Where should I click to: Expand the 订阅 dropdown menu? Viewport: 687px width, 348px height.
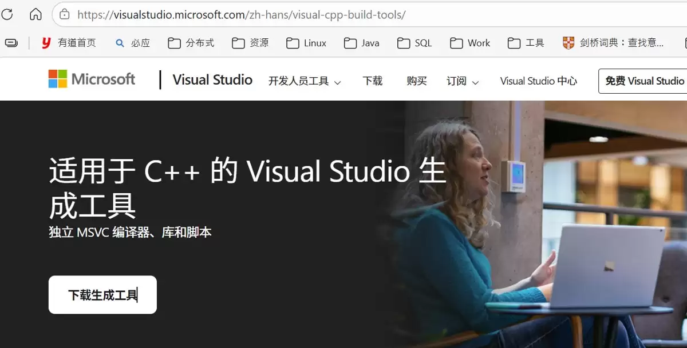463,81
